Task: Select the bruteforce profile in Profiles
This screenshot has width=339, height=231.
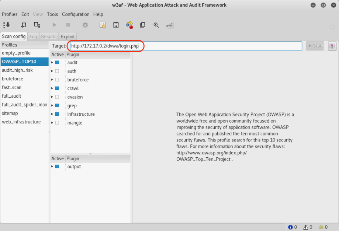Action: click(24, 79)
